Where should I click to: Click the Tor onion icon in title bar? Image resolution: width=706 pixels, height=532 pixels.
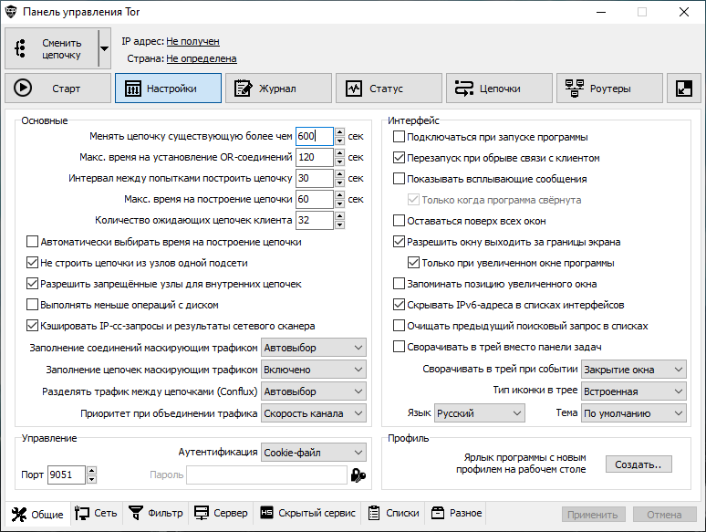point(11,12)
